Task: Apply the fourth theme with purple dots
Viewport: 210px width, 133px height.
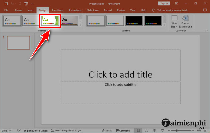Action: pyautogui.click(x=69, y=21)
